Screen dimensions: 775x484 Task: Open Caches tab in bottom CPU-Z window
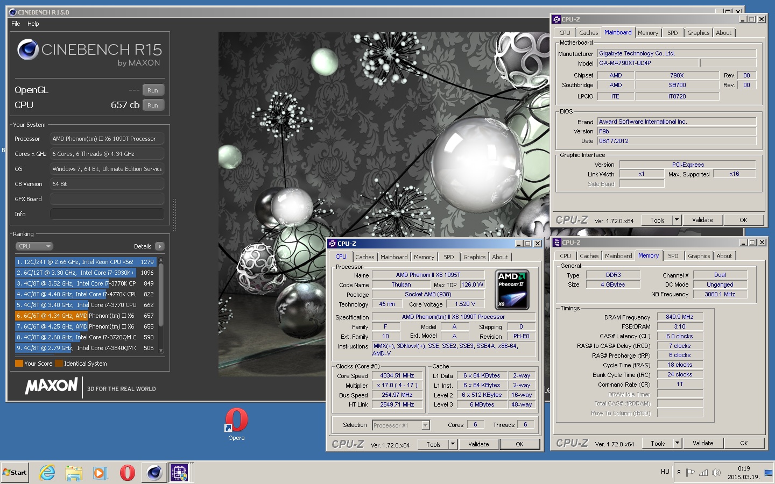click(x=364, y=257)
